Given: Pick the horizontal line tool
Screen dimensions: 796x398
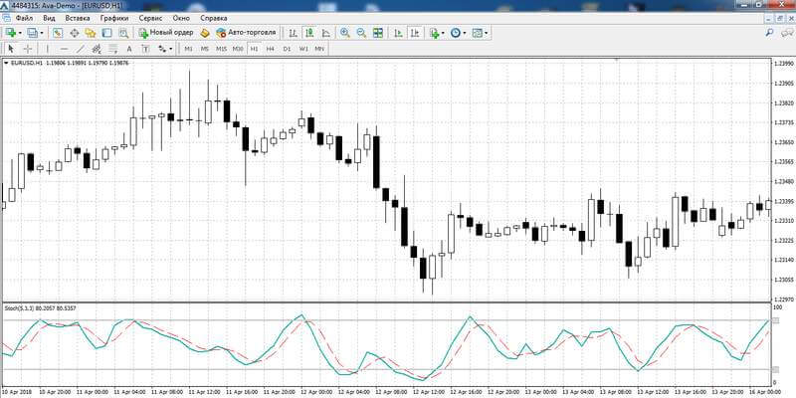Looking at the screenshot, I should pyautogui.click(x=64, y=49).
